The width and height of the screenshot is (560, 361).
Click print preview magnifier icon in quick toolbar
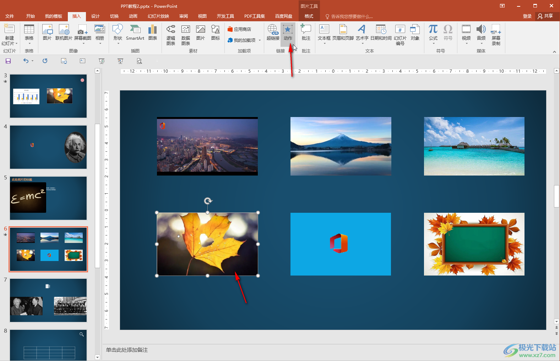coord(139,61)
